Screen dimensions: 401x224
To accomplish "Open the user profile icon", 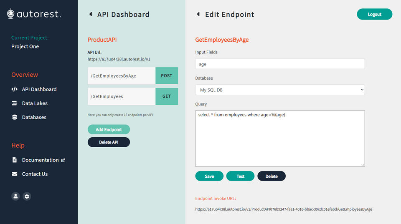I will [15, 196].
